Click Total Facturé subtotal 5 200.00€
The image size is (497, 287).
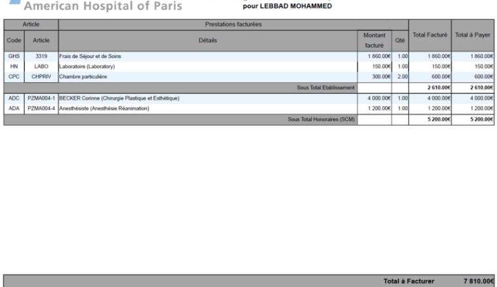point(439,119)
